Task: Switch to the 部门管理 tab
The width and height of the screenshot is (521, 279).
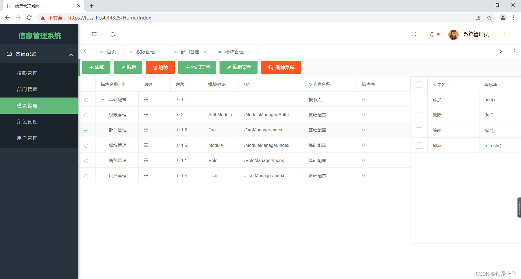Action: click(x=190, y=52)
